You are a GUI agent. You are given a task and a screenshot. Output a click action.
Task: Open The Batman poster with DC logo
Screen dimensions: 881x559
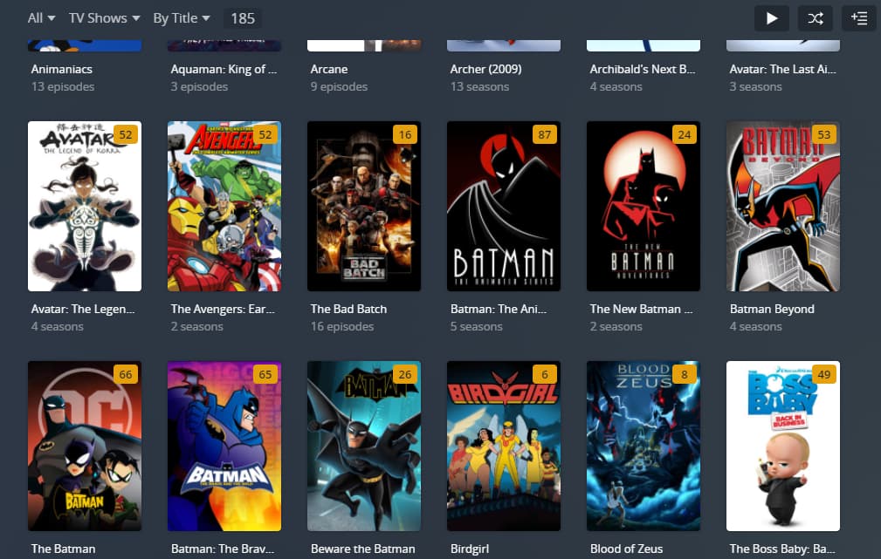point(85,446)
